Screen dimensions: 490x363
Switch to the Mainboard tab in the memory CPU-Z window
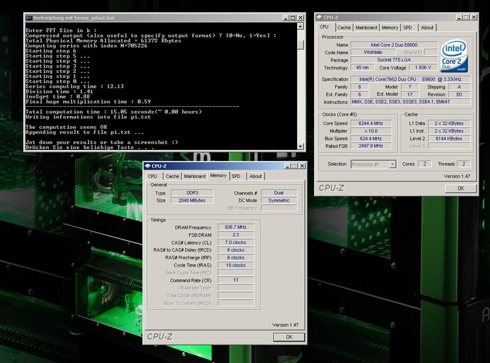194,176
